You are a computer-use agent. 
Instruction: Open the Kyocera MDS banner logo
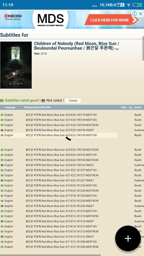51,20
